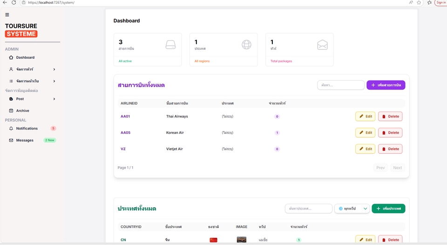Click the airline server icon in stats card
Screen dimensions: 447x245
point(170,45)
